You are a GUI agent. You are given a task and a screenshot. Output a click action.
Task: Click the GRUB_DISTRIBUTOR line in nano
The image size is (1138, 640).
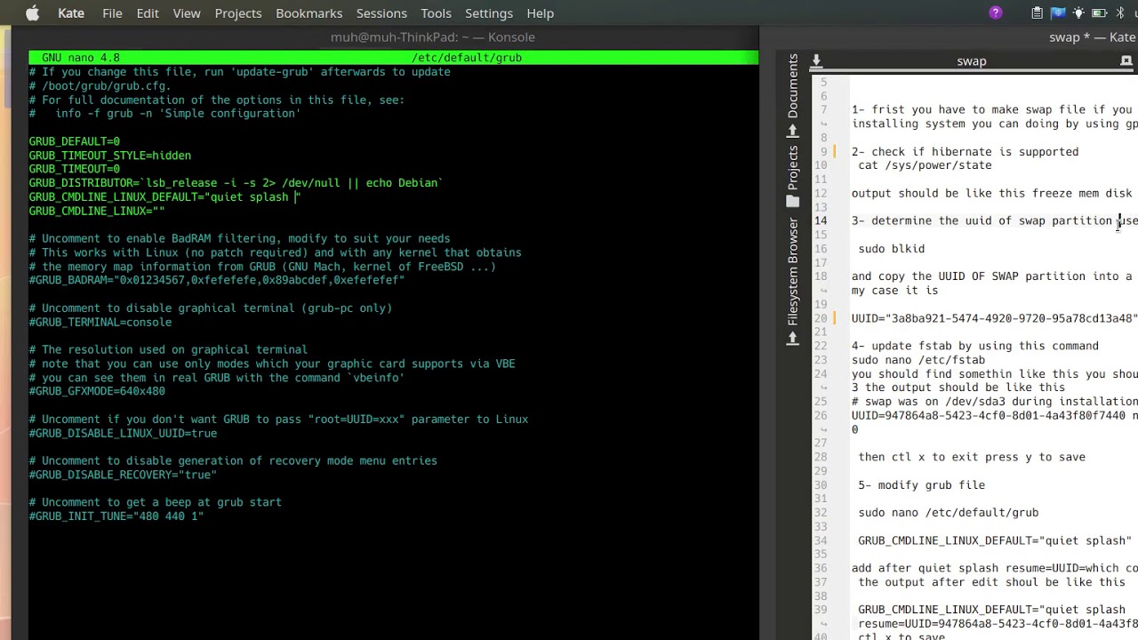pyautogui.click(x=236, y=183)
